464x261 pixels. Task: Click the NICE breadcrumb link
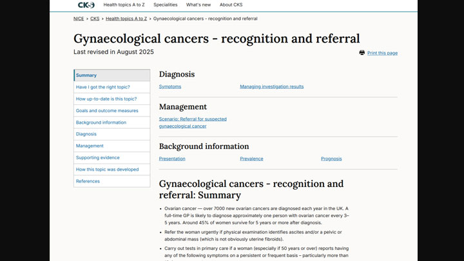79,19
